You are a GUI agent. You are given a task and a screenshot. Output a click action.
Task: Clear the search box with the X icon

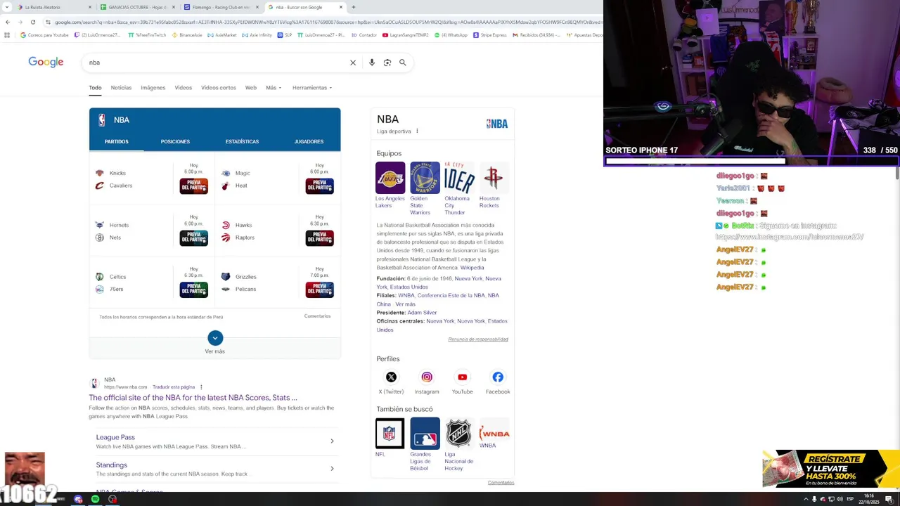click(x=353, y=63)
